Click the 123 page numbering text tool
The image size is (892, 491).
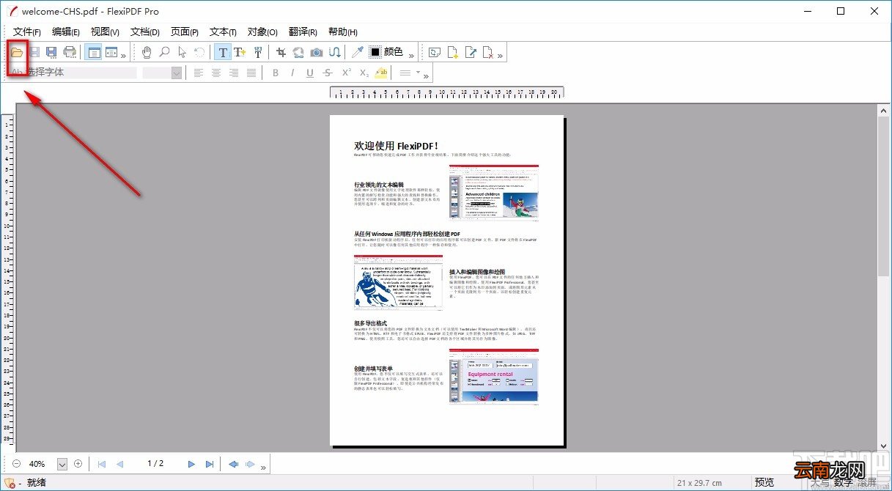tap(258, 52)
